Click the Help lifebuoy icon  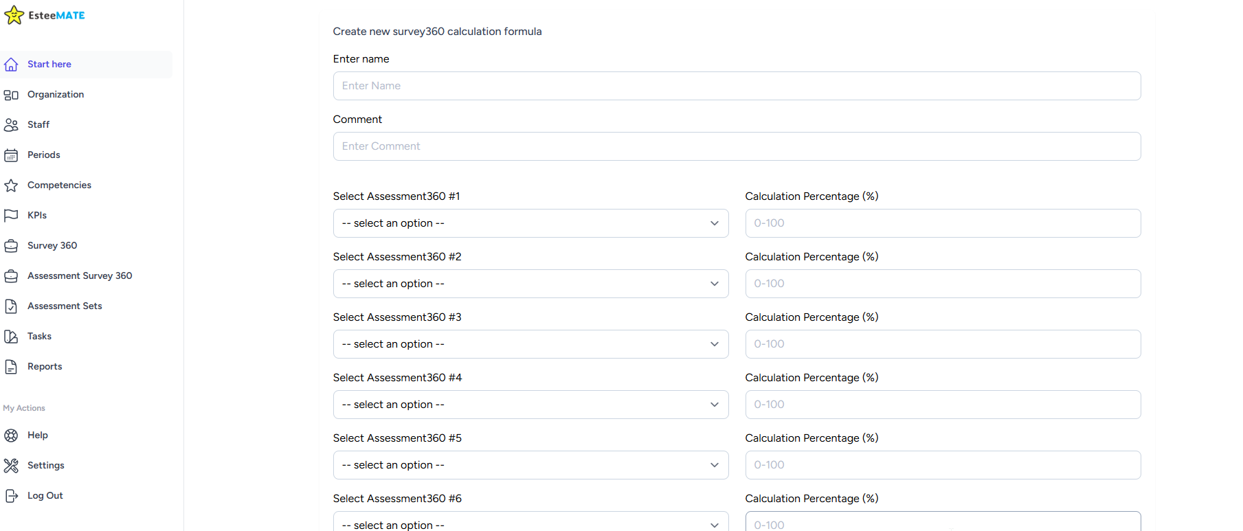click(11, 436)
